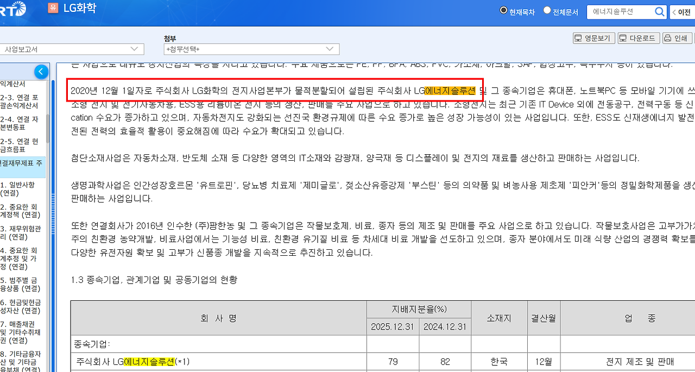This screenshot has height=372, width=695.
Task: Go to previous result with 이전 button
Action: tap(682, 12)
